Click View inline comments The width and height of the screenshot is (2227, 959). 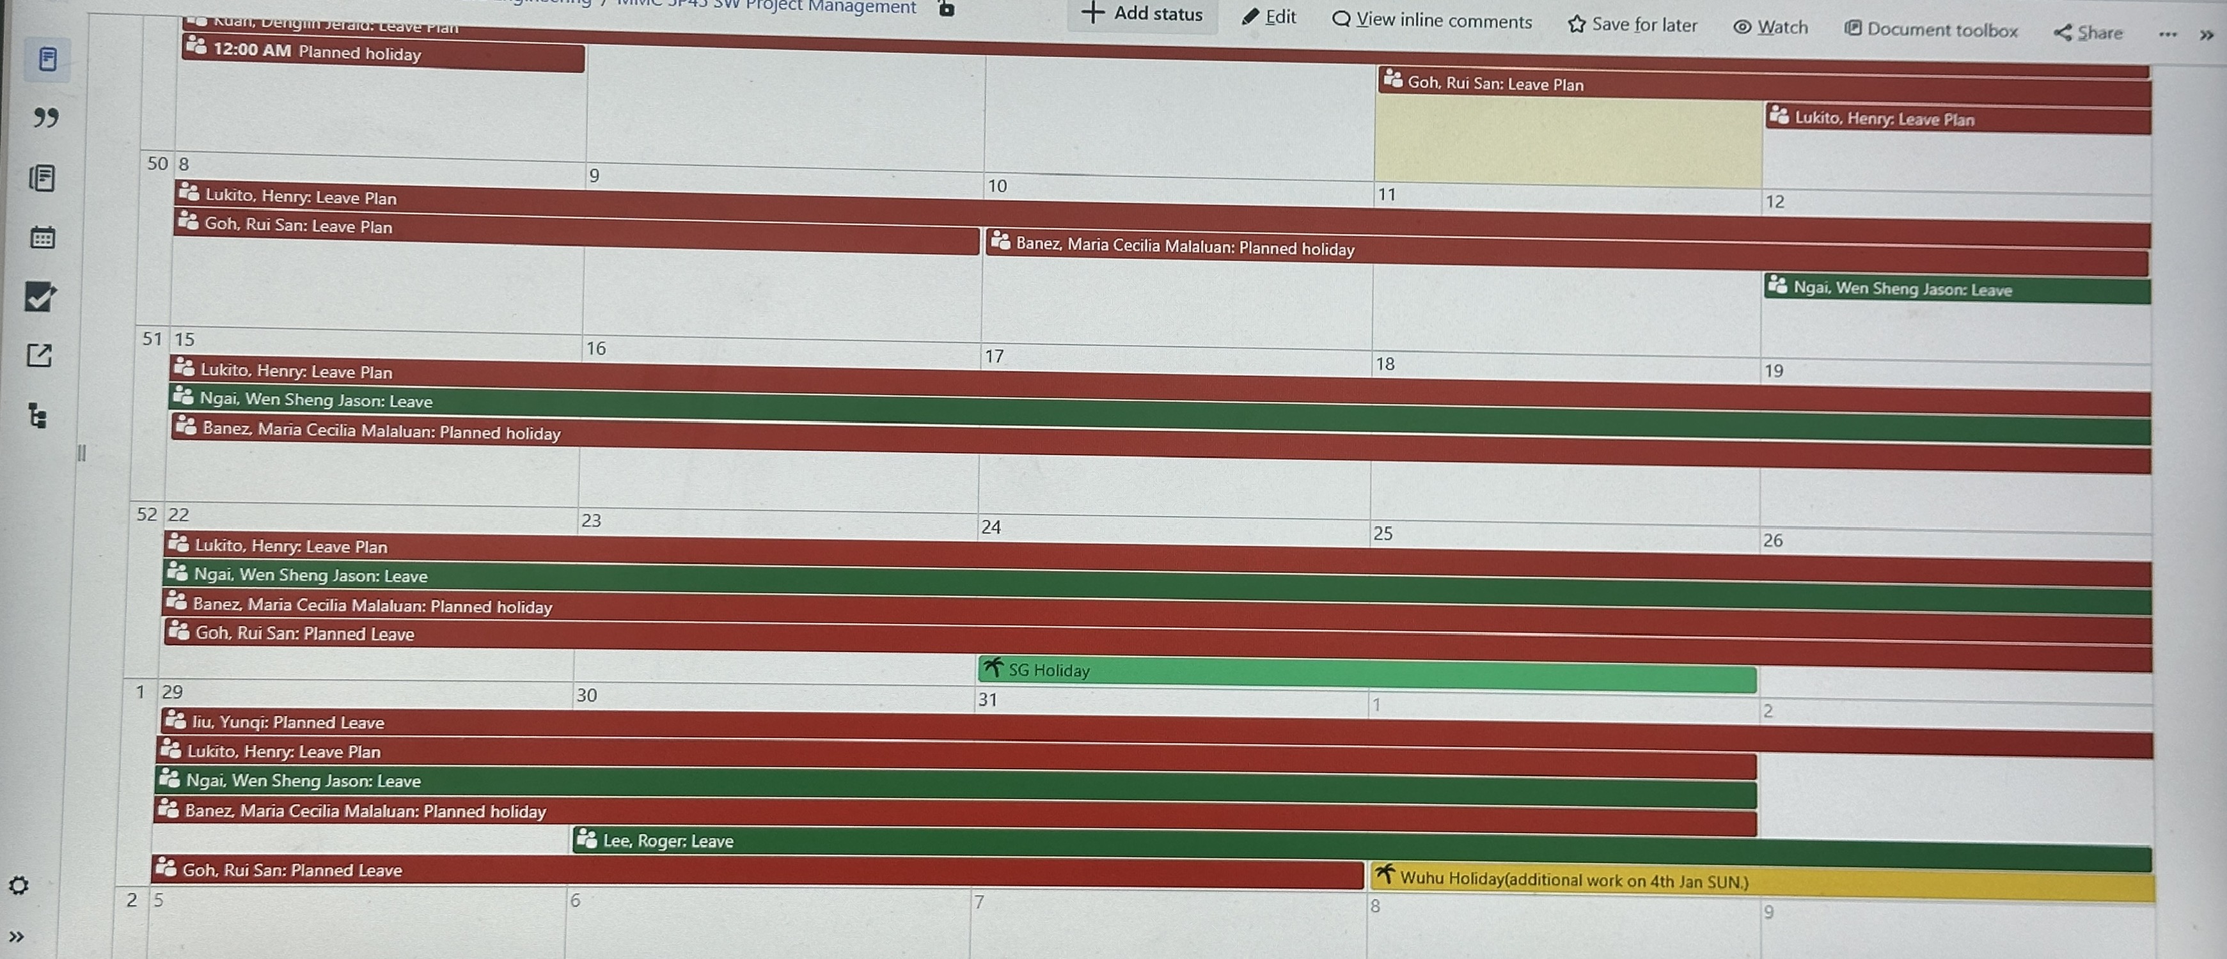(1431, 20)
